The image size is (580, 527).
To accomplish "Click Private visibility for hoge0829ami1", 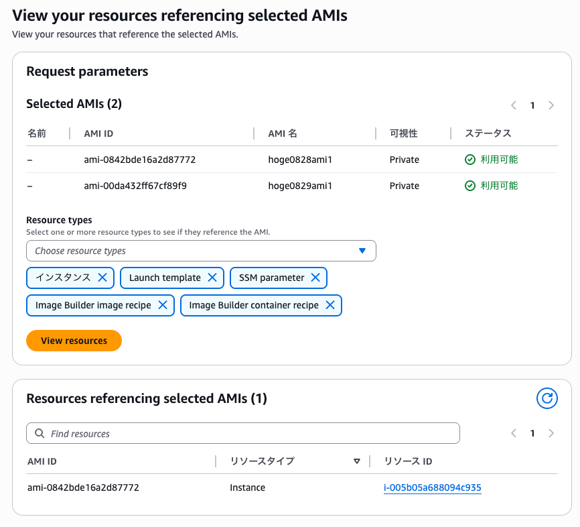I will coord(405,186).
